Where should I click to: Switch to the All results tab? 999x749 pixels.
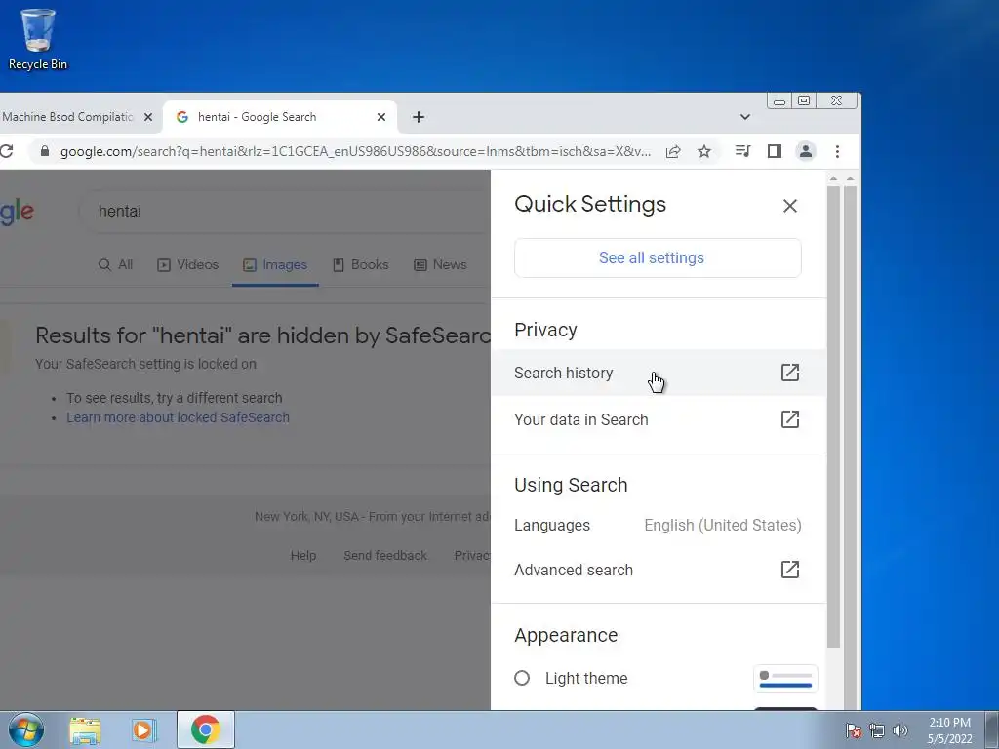[x=115, y=265]
